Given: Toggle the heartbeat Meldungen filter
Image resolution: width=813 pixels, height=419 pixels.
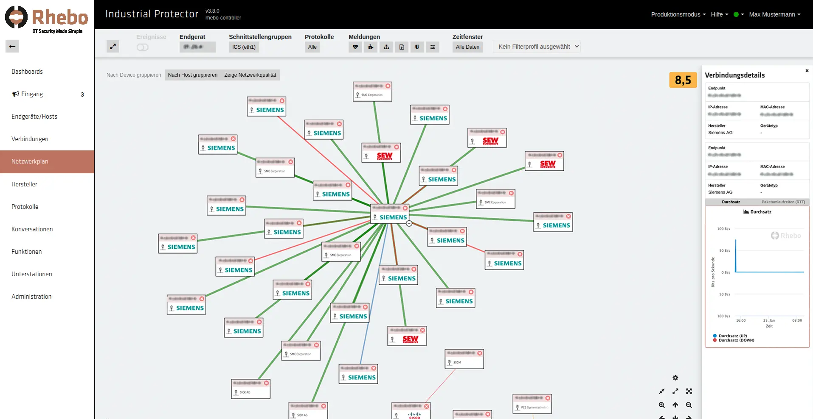Looking at the screenshot, I should tap(355, 47).
